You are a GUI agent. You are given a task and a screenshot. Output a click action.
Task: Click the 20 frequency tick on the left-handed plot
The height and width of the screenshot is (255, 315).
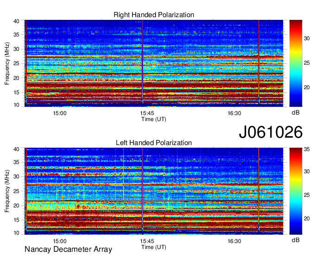[x=16, y=206]
